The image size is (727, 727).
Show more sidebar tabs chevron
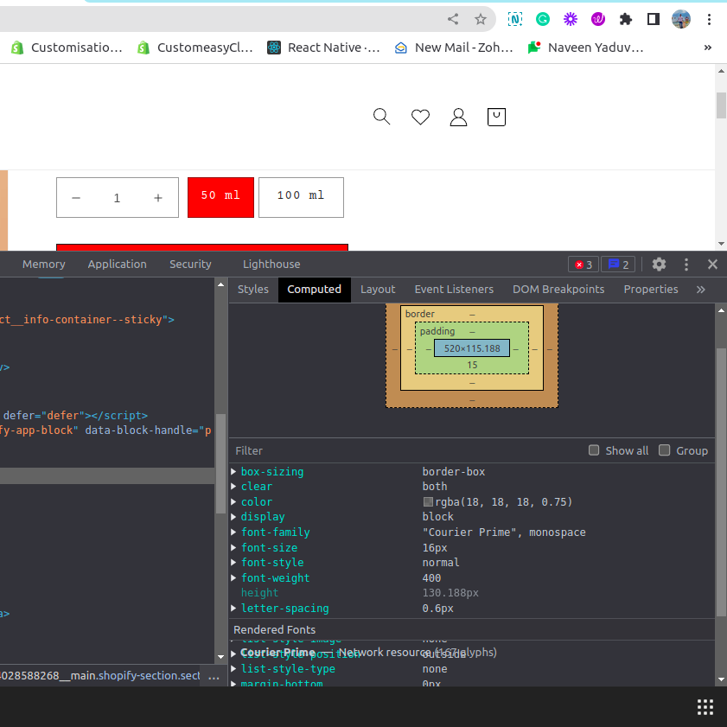(700, 290)
